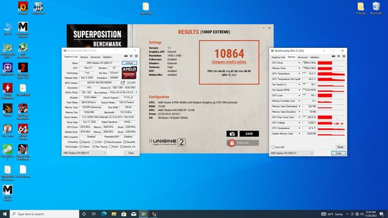Open GPU Load sensor dropdown arrow

299,96
